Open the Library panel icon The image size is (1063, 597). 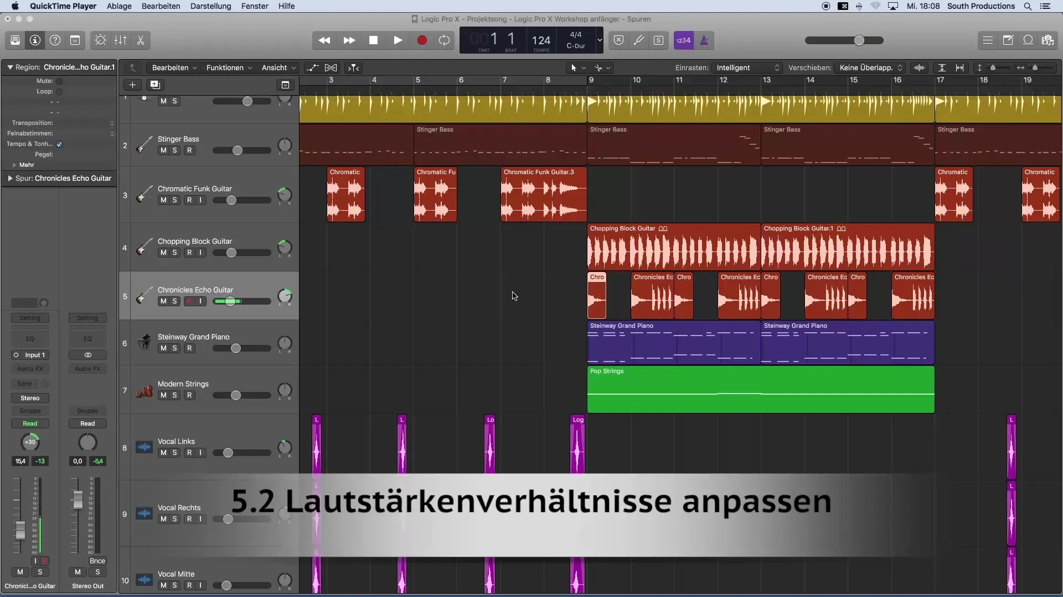pyautogui.click(x=15, y=40)
